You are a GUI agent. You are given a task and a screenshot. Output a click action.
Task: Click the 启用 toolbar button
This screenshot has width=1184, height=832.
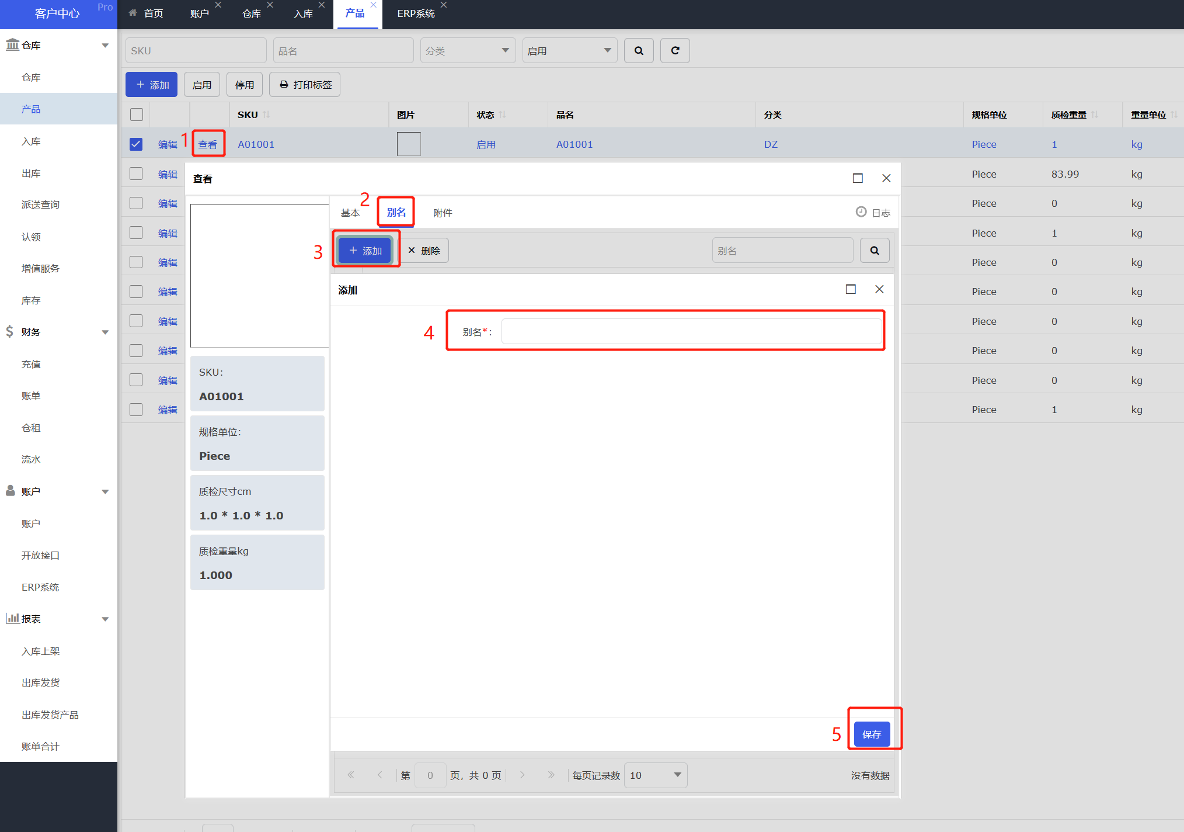(x=202, y=85)
